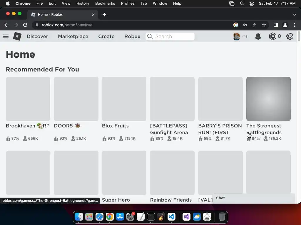
Task: Toggle the Chrome side panel
Action: click(x=276, y=25)
